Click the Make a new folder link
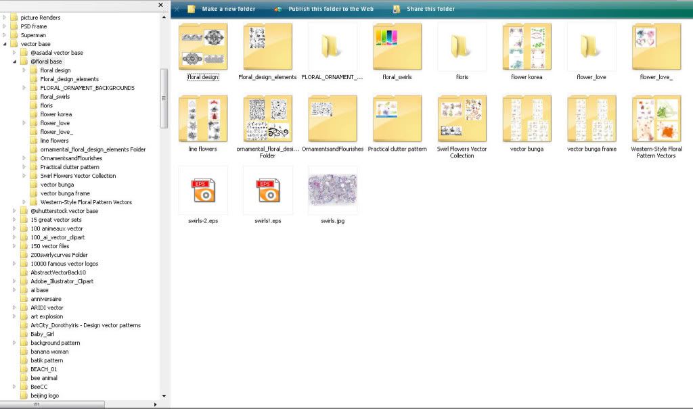Screen dimensions: 693x409 [229, 9]
